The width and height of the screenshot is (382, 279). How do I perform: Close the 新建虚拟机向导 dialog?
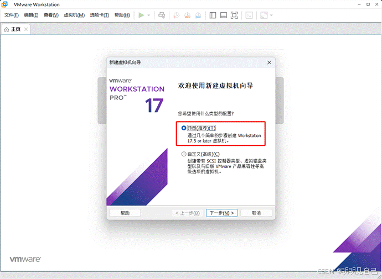269,62
